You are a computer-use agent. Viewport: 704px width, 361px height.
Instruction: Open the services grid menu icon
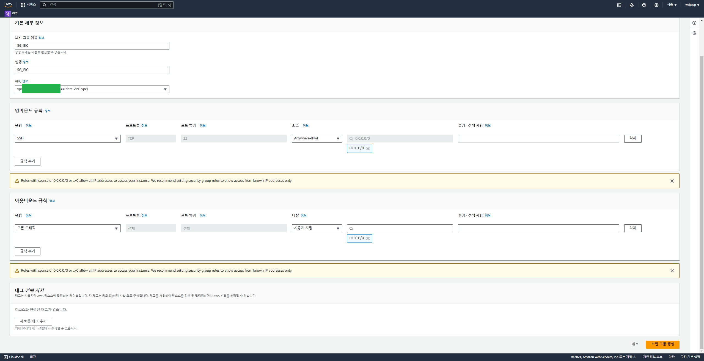pos(23,5)
